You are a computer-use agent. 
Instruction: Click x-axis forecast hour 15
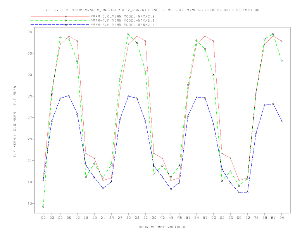86,218
